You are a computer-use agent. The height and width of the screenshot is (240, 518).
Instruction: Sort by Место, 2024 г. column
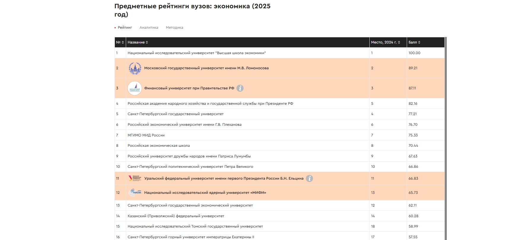pyautogui.click(x=385, y=42)
